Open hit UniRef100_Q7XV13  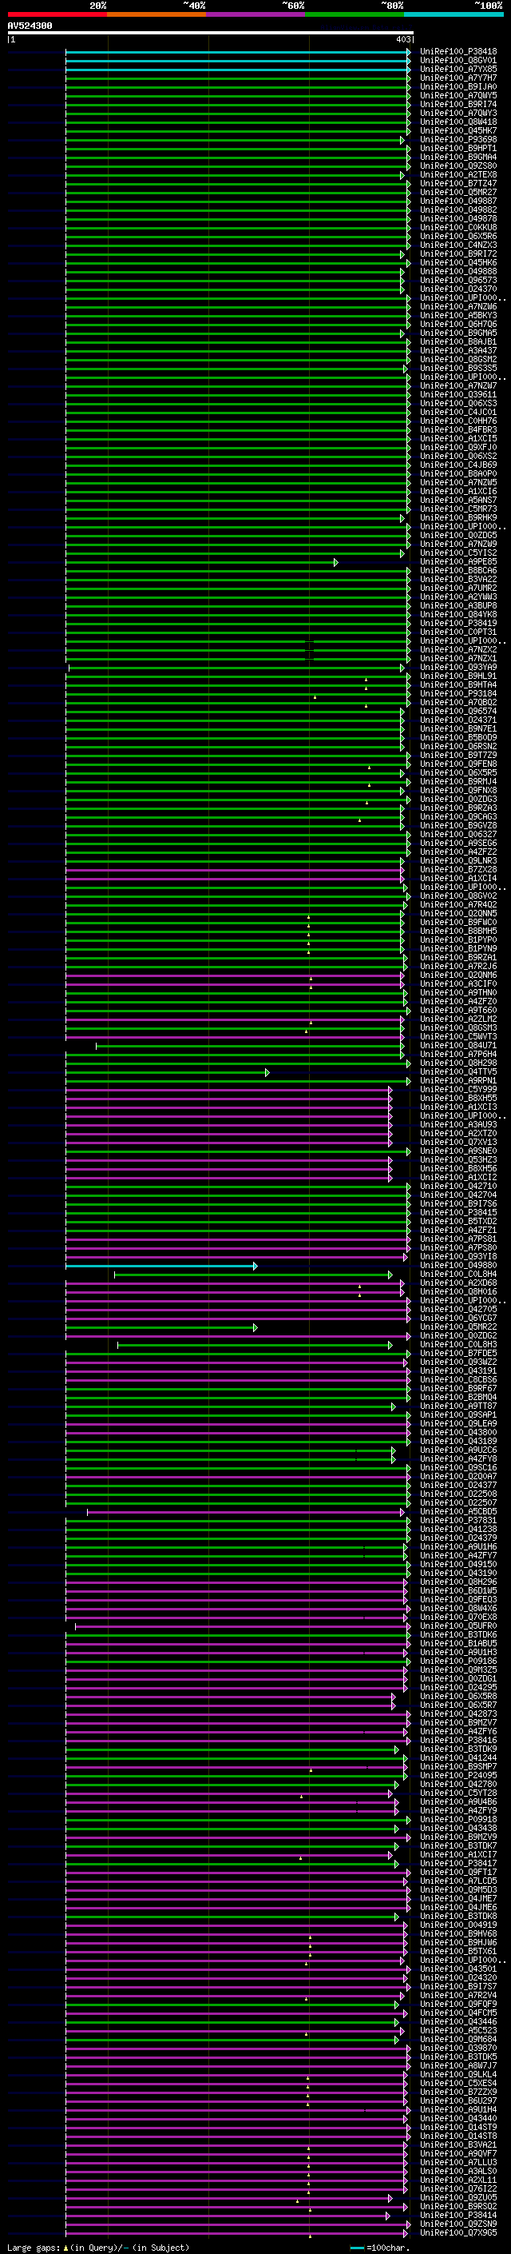pos(458,1142)
